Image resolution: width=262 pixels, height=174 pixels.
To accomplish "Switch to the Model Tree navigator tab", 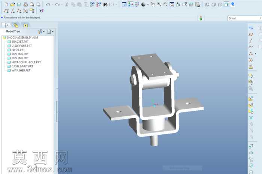I will pyautogui.click(x=6, y=25).
